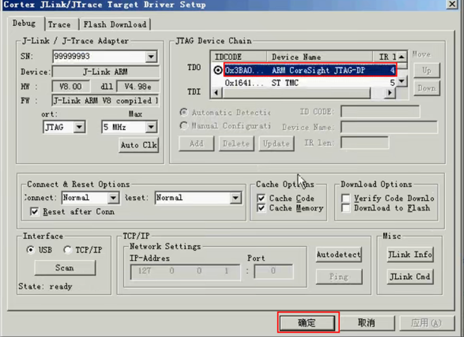Close the Target Driver Setup dialog

click(x=453, y=4)
